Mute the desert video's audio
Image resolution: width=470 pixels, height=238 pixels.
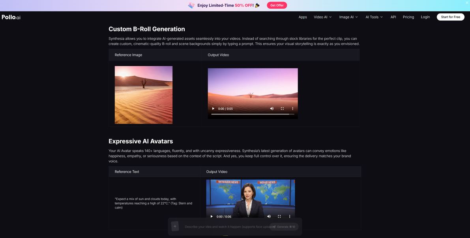pyautogui.click(x=272, y=109)
